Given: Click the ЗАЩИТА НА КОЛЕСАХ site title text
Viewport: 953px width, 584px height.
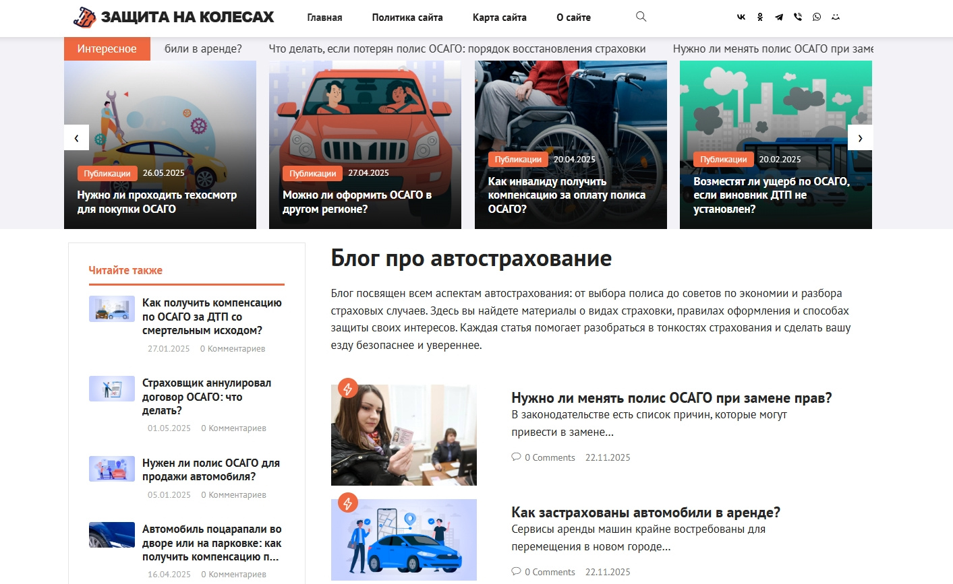Looking at the screenshot, I should tap(187, 17).
